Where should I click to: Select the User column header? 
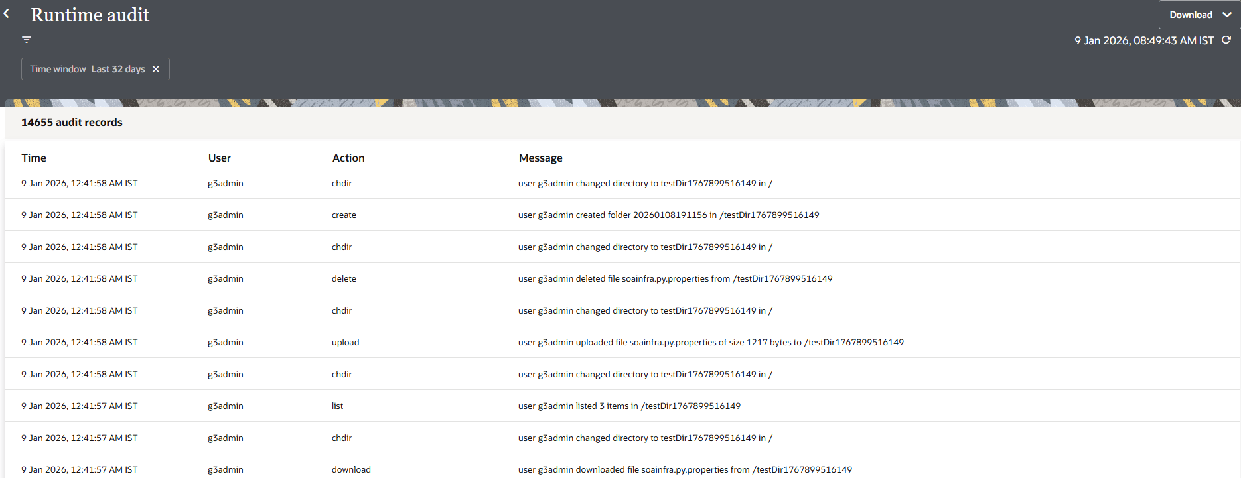[x=219, y=158]
